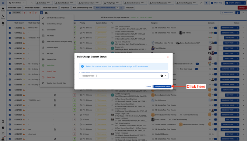247x141 pixels.
Task: Uncheck work order 6246631 checkbox
Action: pyautogui.click(x=10, y=115)
